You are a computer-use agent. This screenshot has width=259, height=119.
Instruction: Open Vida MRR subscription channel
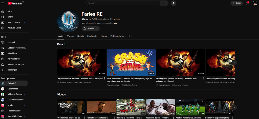(14, 116)
